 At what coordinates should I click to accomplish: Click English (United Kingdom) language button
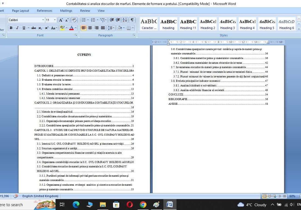point(40,196)
